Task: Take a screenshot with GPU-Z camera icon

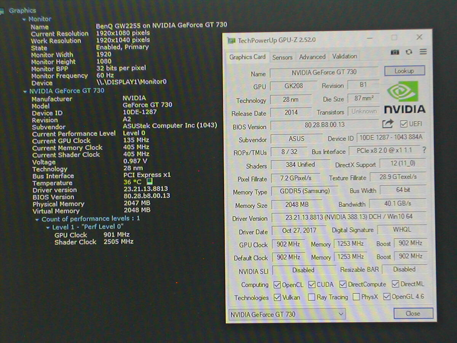Action: [x=395, y=52]
